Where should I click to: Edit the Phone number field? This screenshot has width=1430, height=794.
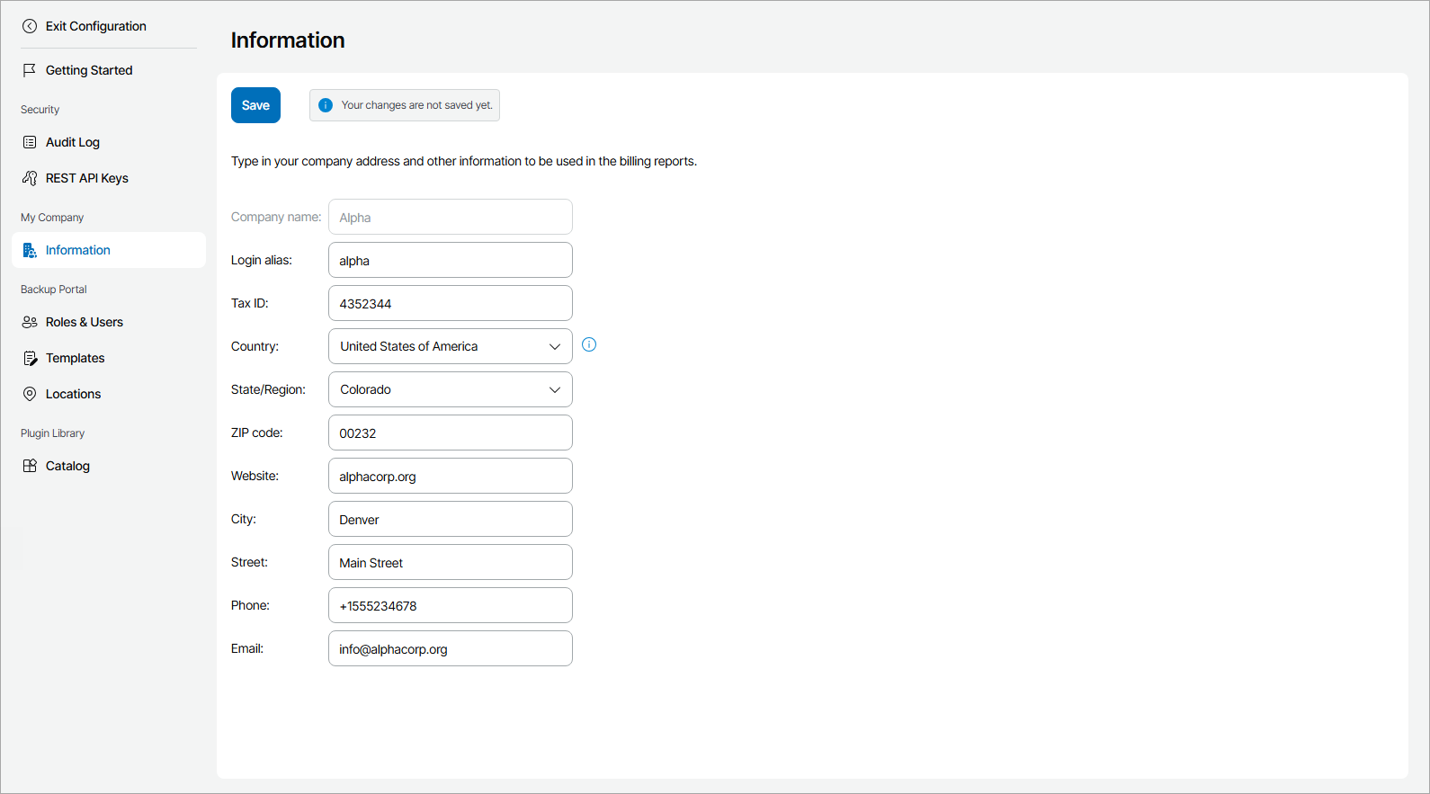click(450, 605)
